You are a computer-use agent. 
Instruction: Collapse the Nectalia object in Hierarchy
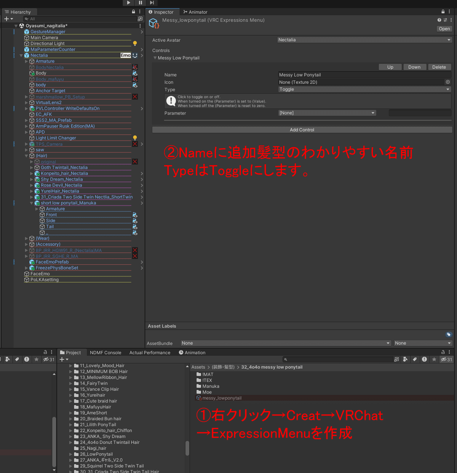pyautogui.click(x=21, y=56)
